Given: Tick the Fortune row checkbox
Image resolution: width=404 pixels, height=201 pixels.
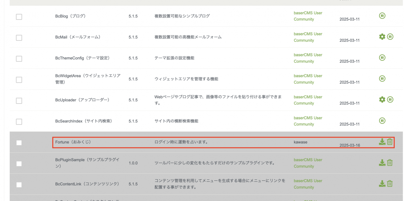Looking at the screenshot, I should point(19,143).
